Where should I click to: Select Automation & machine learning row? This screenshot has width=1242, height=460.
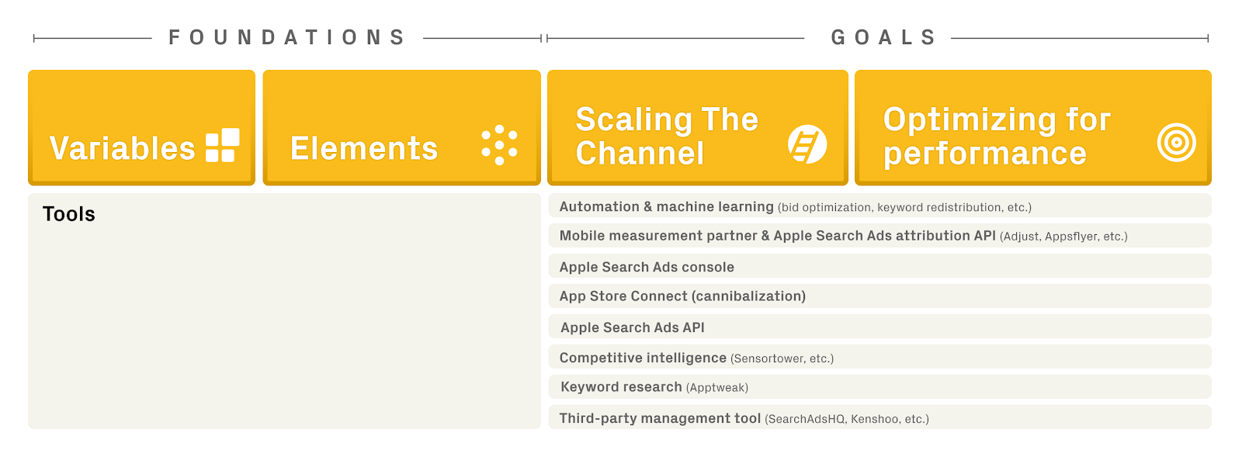tap(879, 206)
